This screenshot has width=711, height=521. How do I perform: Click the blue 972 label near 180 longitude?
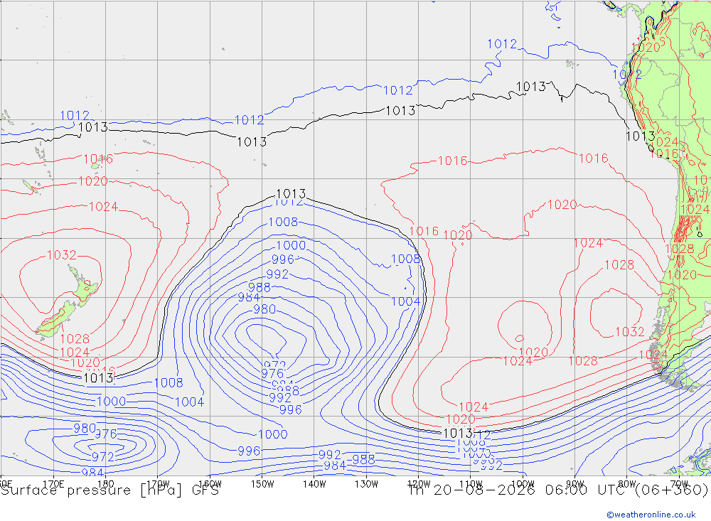click(x=103, y=456)
